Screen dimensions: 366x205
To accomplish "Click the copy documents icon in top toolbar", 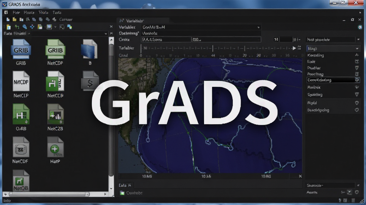I will pyautogui.click(x=21, y=20).
